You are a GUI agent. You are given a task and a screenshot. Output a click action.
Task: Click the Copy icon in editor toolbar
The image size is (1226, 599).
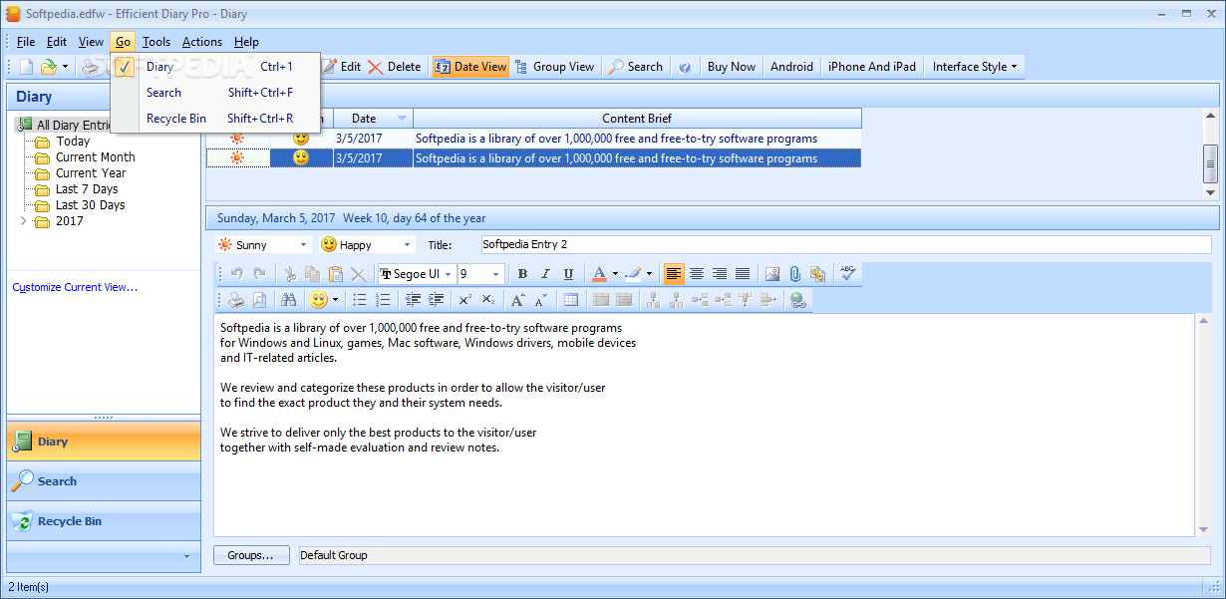(x=313, y=274)
